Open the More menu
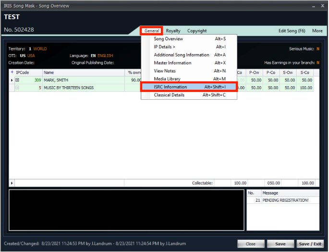329x252 pixels. [x=317, y=31]
